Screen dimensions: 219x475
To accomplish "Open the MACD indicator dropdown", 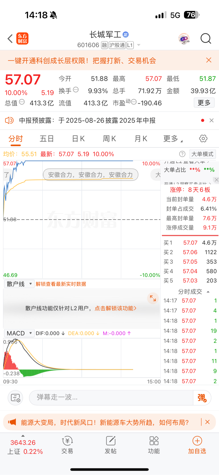I will click(x=19, y=333).
